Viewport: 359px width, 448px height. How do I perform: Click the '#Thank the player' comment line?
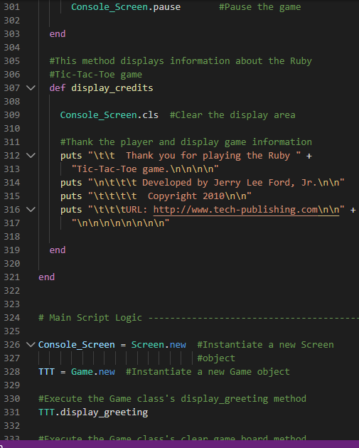click(186, 142)
